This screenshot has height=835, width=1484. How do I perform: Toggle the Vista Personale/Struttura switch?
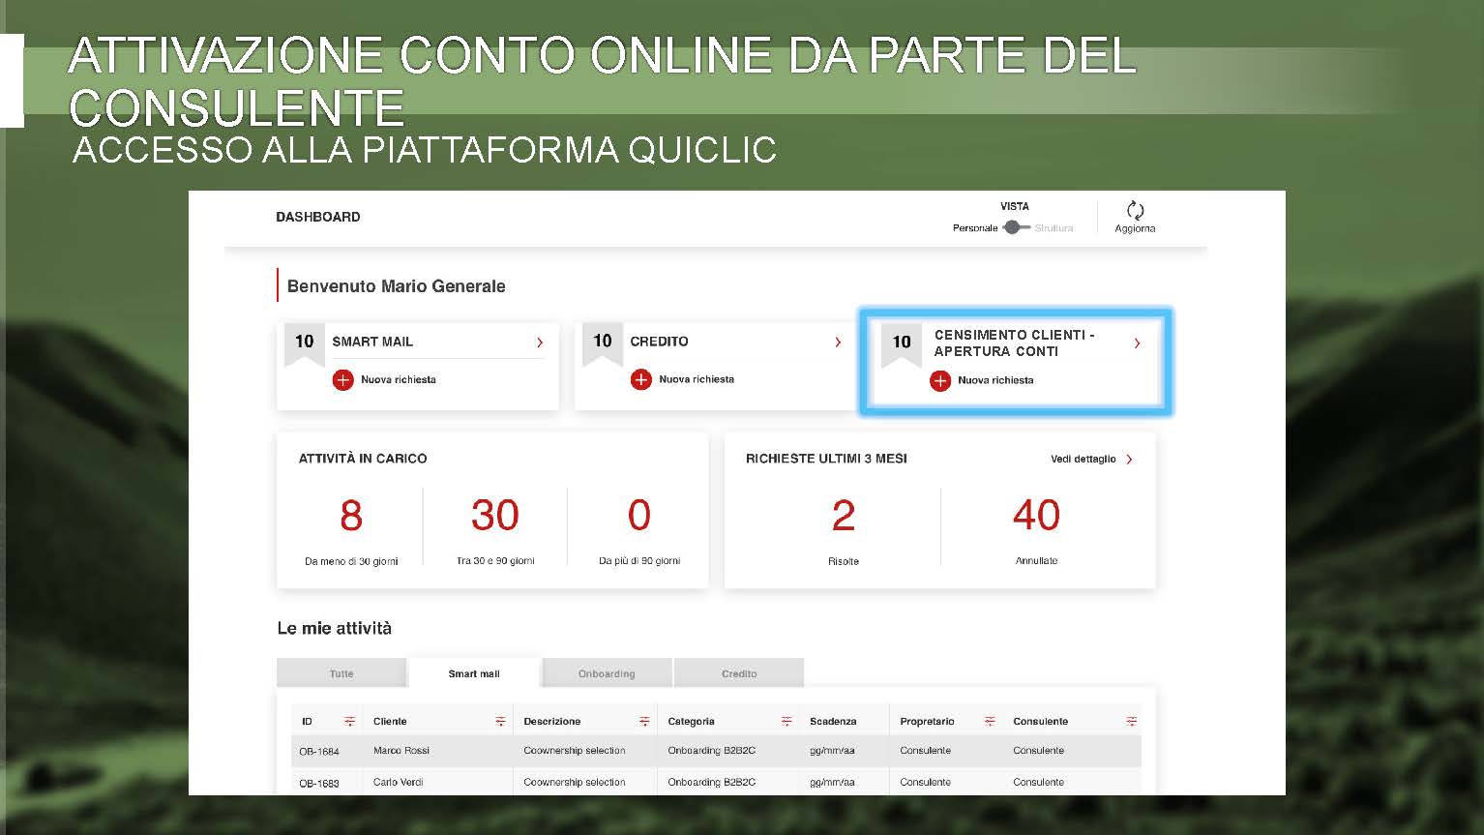click(1016, 227)
